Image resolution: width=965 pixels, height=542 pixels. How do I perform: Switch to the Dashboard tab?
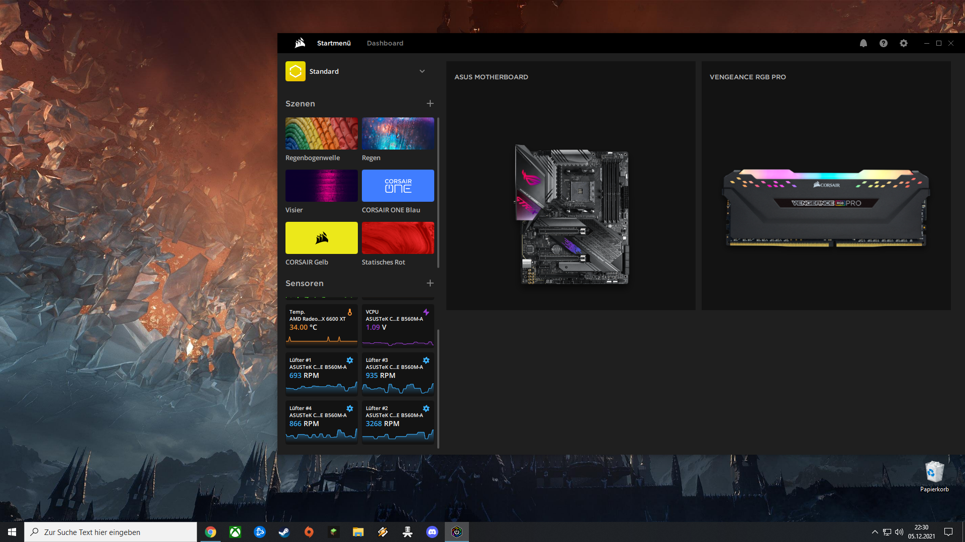point(385,43)
